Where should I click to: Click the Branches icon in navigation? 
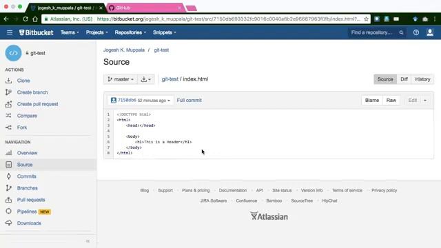(x=9, y=188)
